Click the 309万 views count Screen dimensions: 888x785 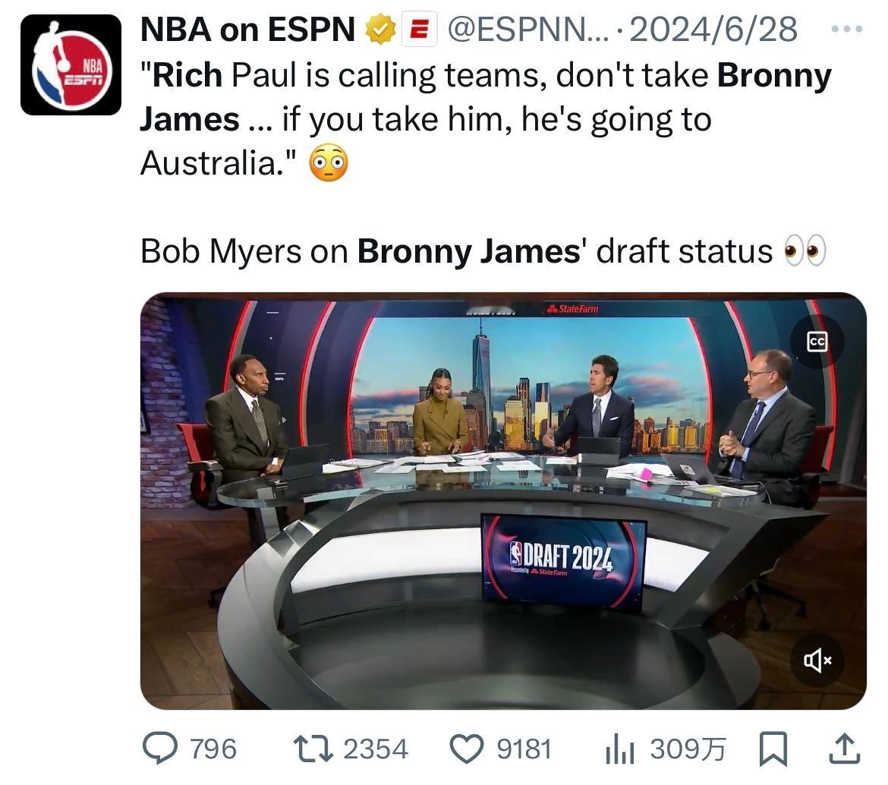click(x=688, y=749)
